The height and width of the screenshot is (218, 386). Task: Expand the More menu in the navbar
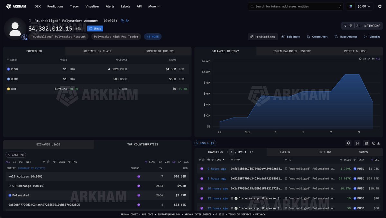point(154,6)
